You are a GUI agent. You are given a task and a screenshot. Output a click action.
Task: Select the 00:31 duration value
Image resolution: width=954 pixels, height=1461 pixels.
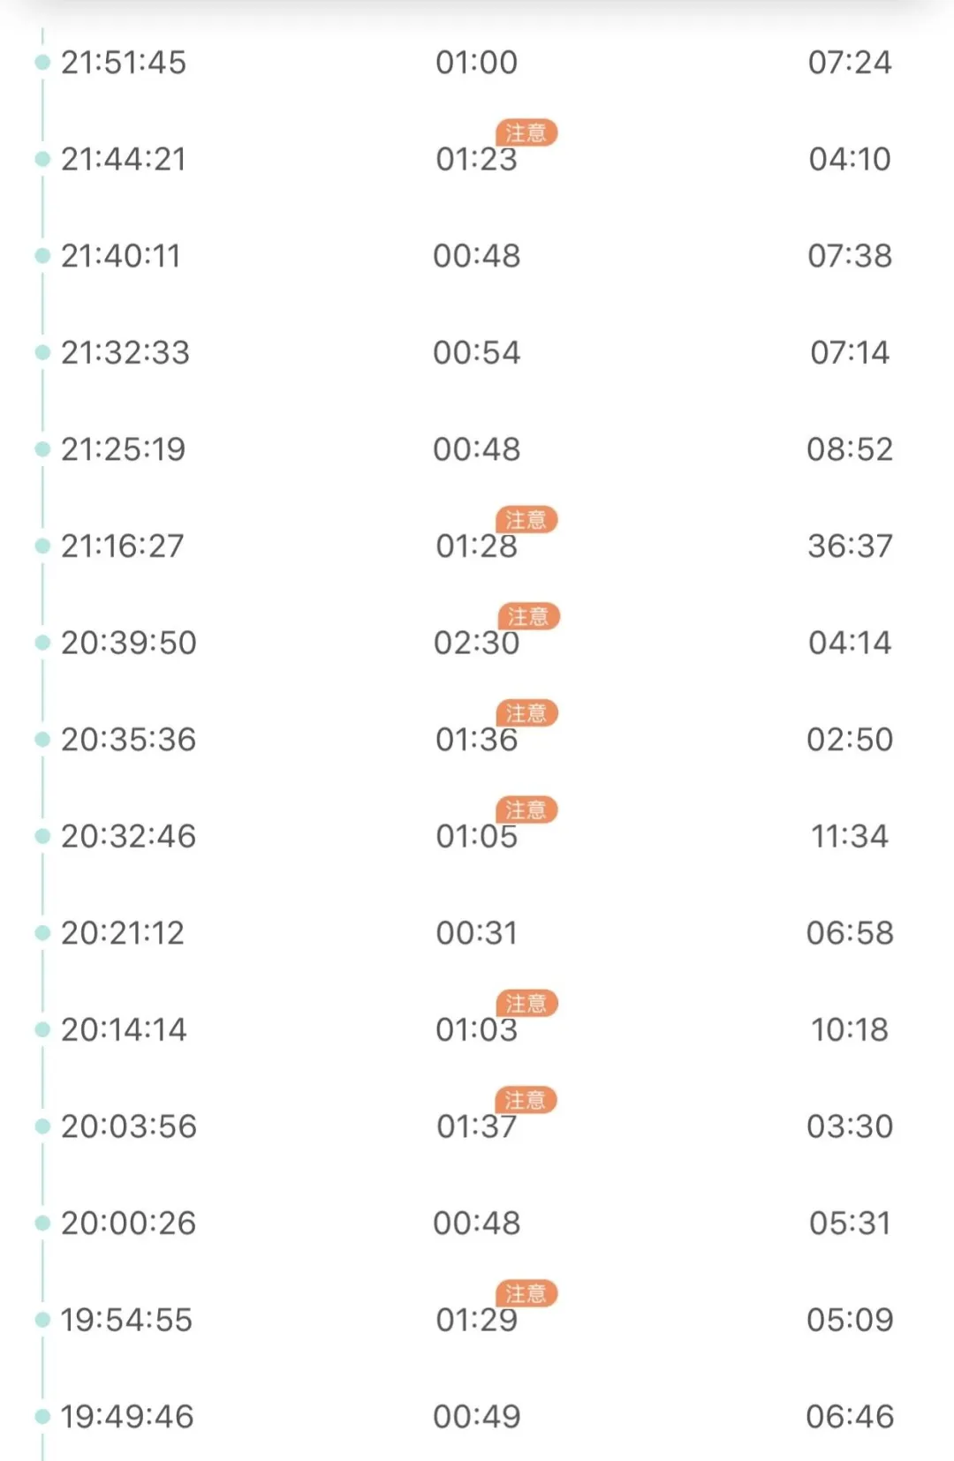[x=476, y=933]
